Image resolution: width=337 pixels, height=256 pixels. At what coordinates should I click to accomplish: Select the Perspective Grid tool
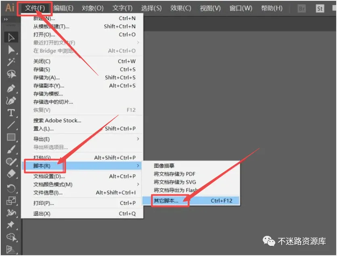coord(11,249)
